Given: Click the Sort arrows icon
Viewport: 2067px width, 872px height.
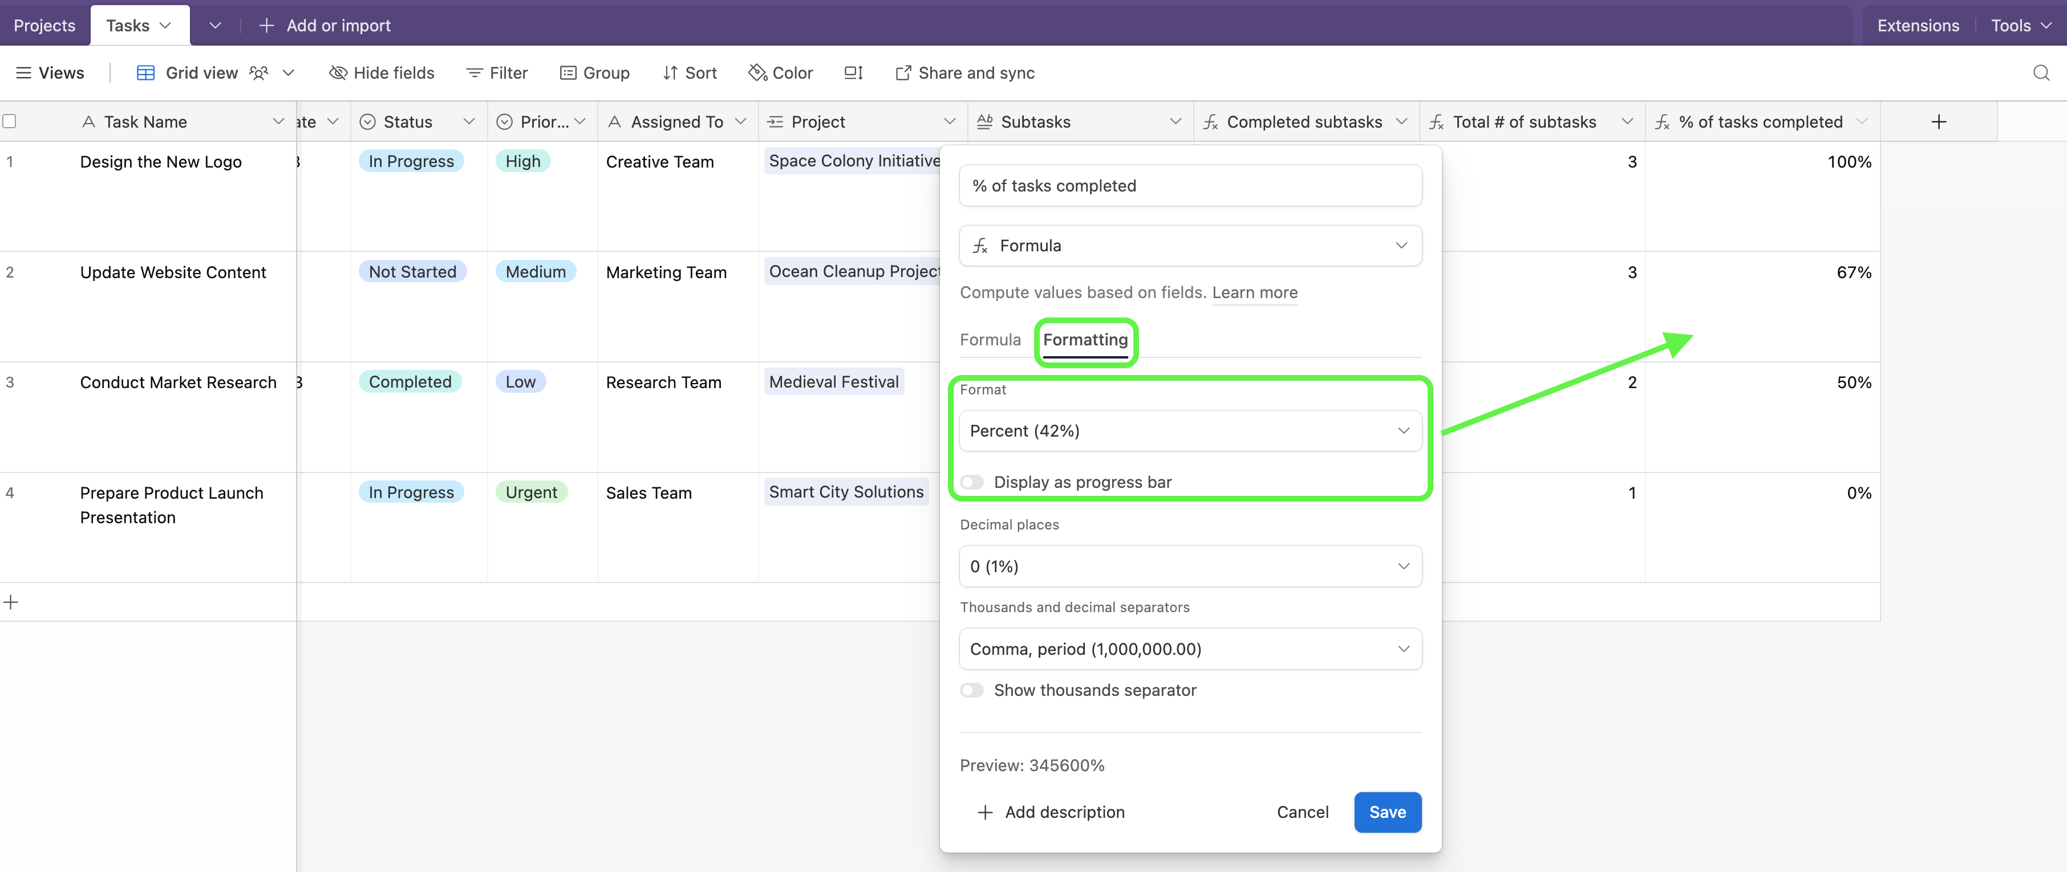Looking at the screenshot, I should pos(670,73).
